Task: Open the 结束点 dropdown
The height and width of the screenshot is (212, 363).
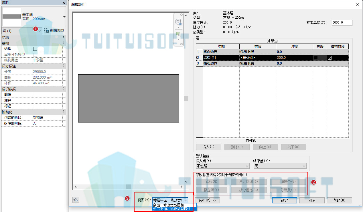Action: click(x=280, y=166)
